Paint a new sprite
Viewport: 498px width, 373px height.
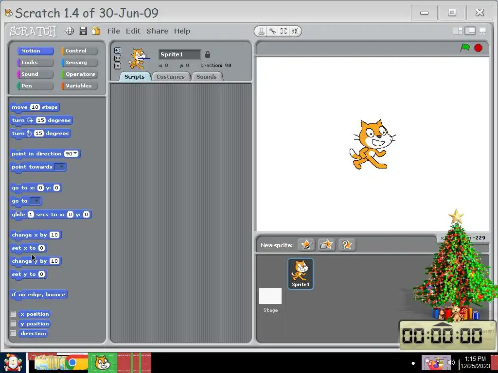coord(306,245)
